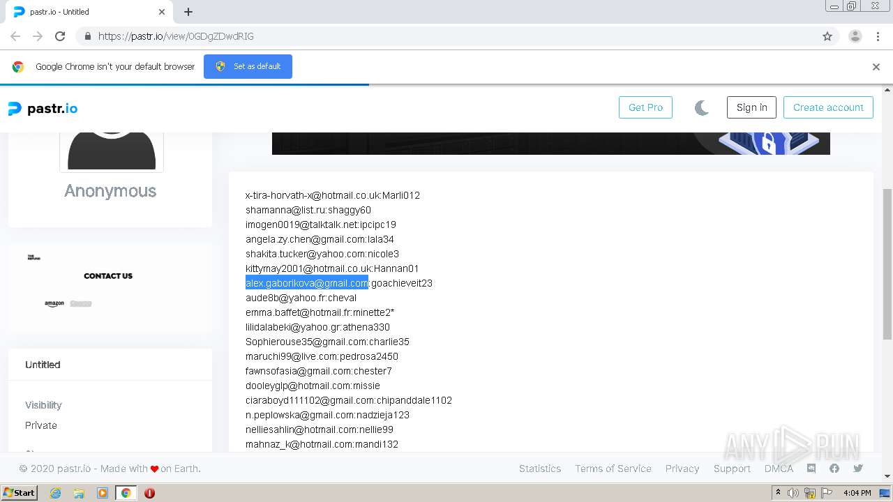Image resolution: width=893 pixels, height=502 pixels.
Task: Click the red shield taskbar icon
Action: coord(149,493)
